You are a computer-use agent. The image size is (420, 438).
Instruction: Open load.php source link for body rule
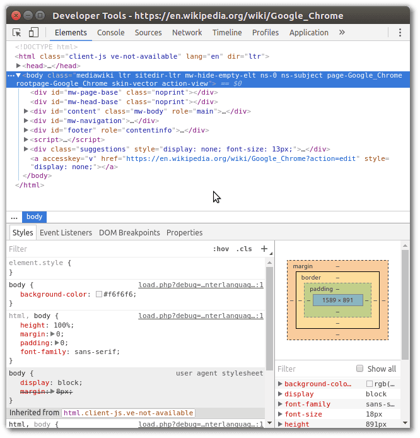[201, 285]
